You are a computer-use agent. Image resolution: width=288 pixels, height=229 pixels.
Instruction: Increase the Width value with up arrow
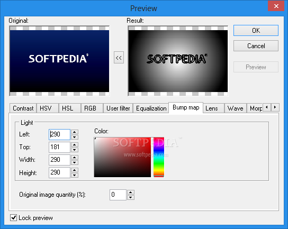coord(75,157)
